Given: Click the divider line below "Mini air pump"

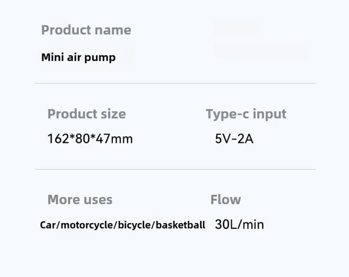Looking at the screenshot, I should pos(175,83).
